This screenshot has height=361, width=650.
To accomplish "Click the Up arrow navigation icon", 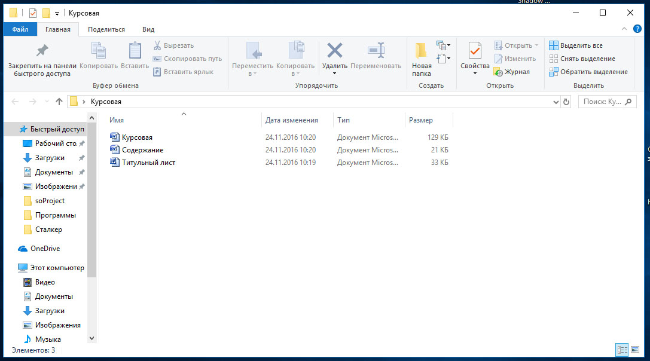I will point(59,102).
